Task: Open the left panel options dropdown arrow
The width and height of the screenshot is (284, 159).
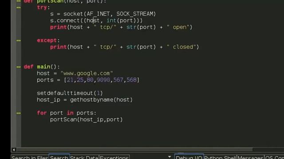Action: point(170,157)
